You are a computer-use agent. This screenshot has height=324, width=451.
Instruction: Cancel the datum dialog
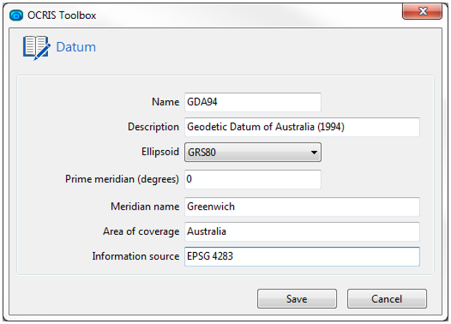tap(387, 299)
